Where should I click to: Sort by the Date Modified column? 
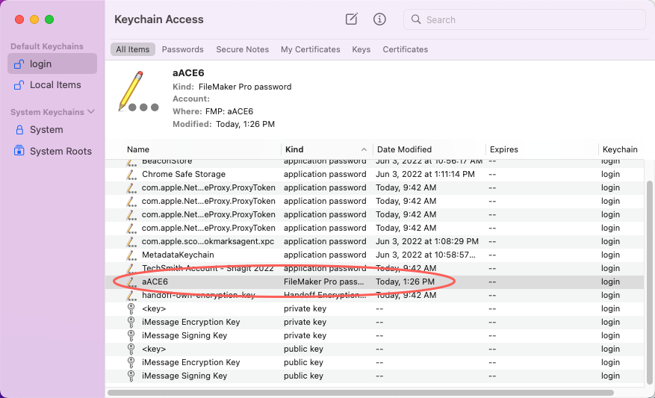pyautogui.click(x=429, y=149)
